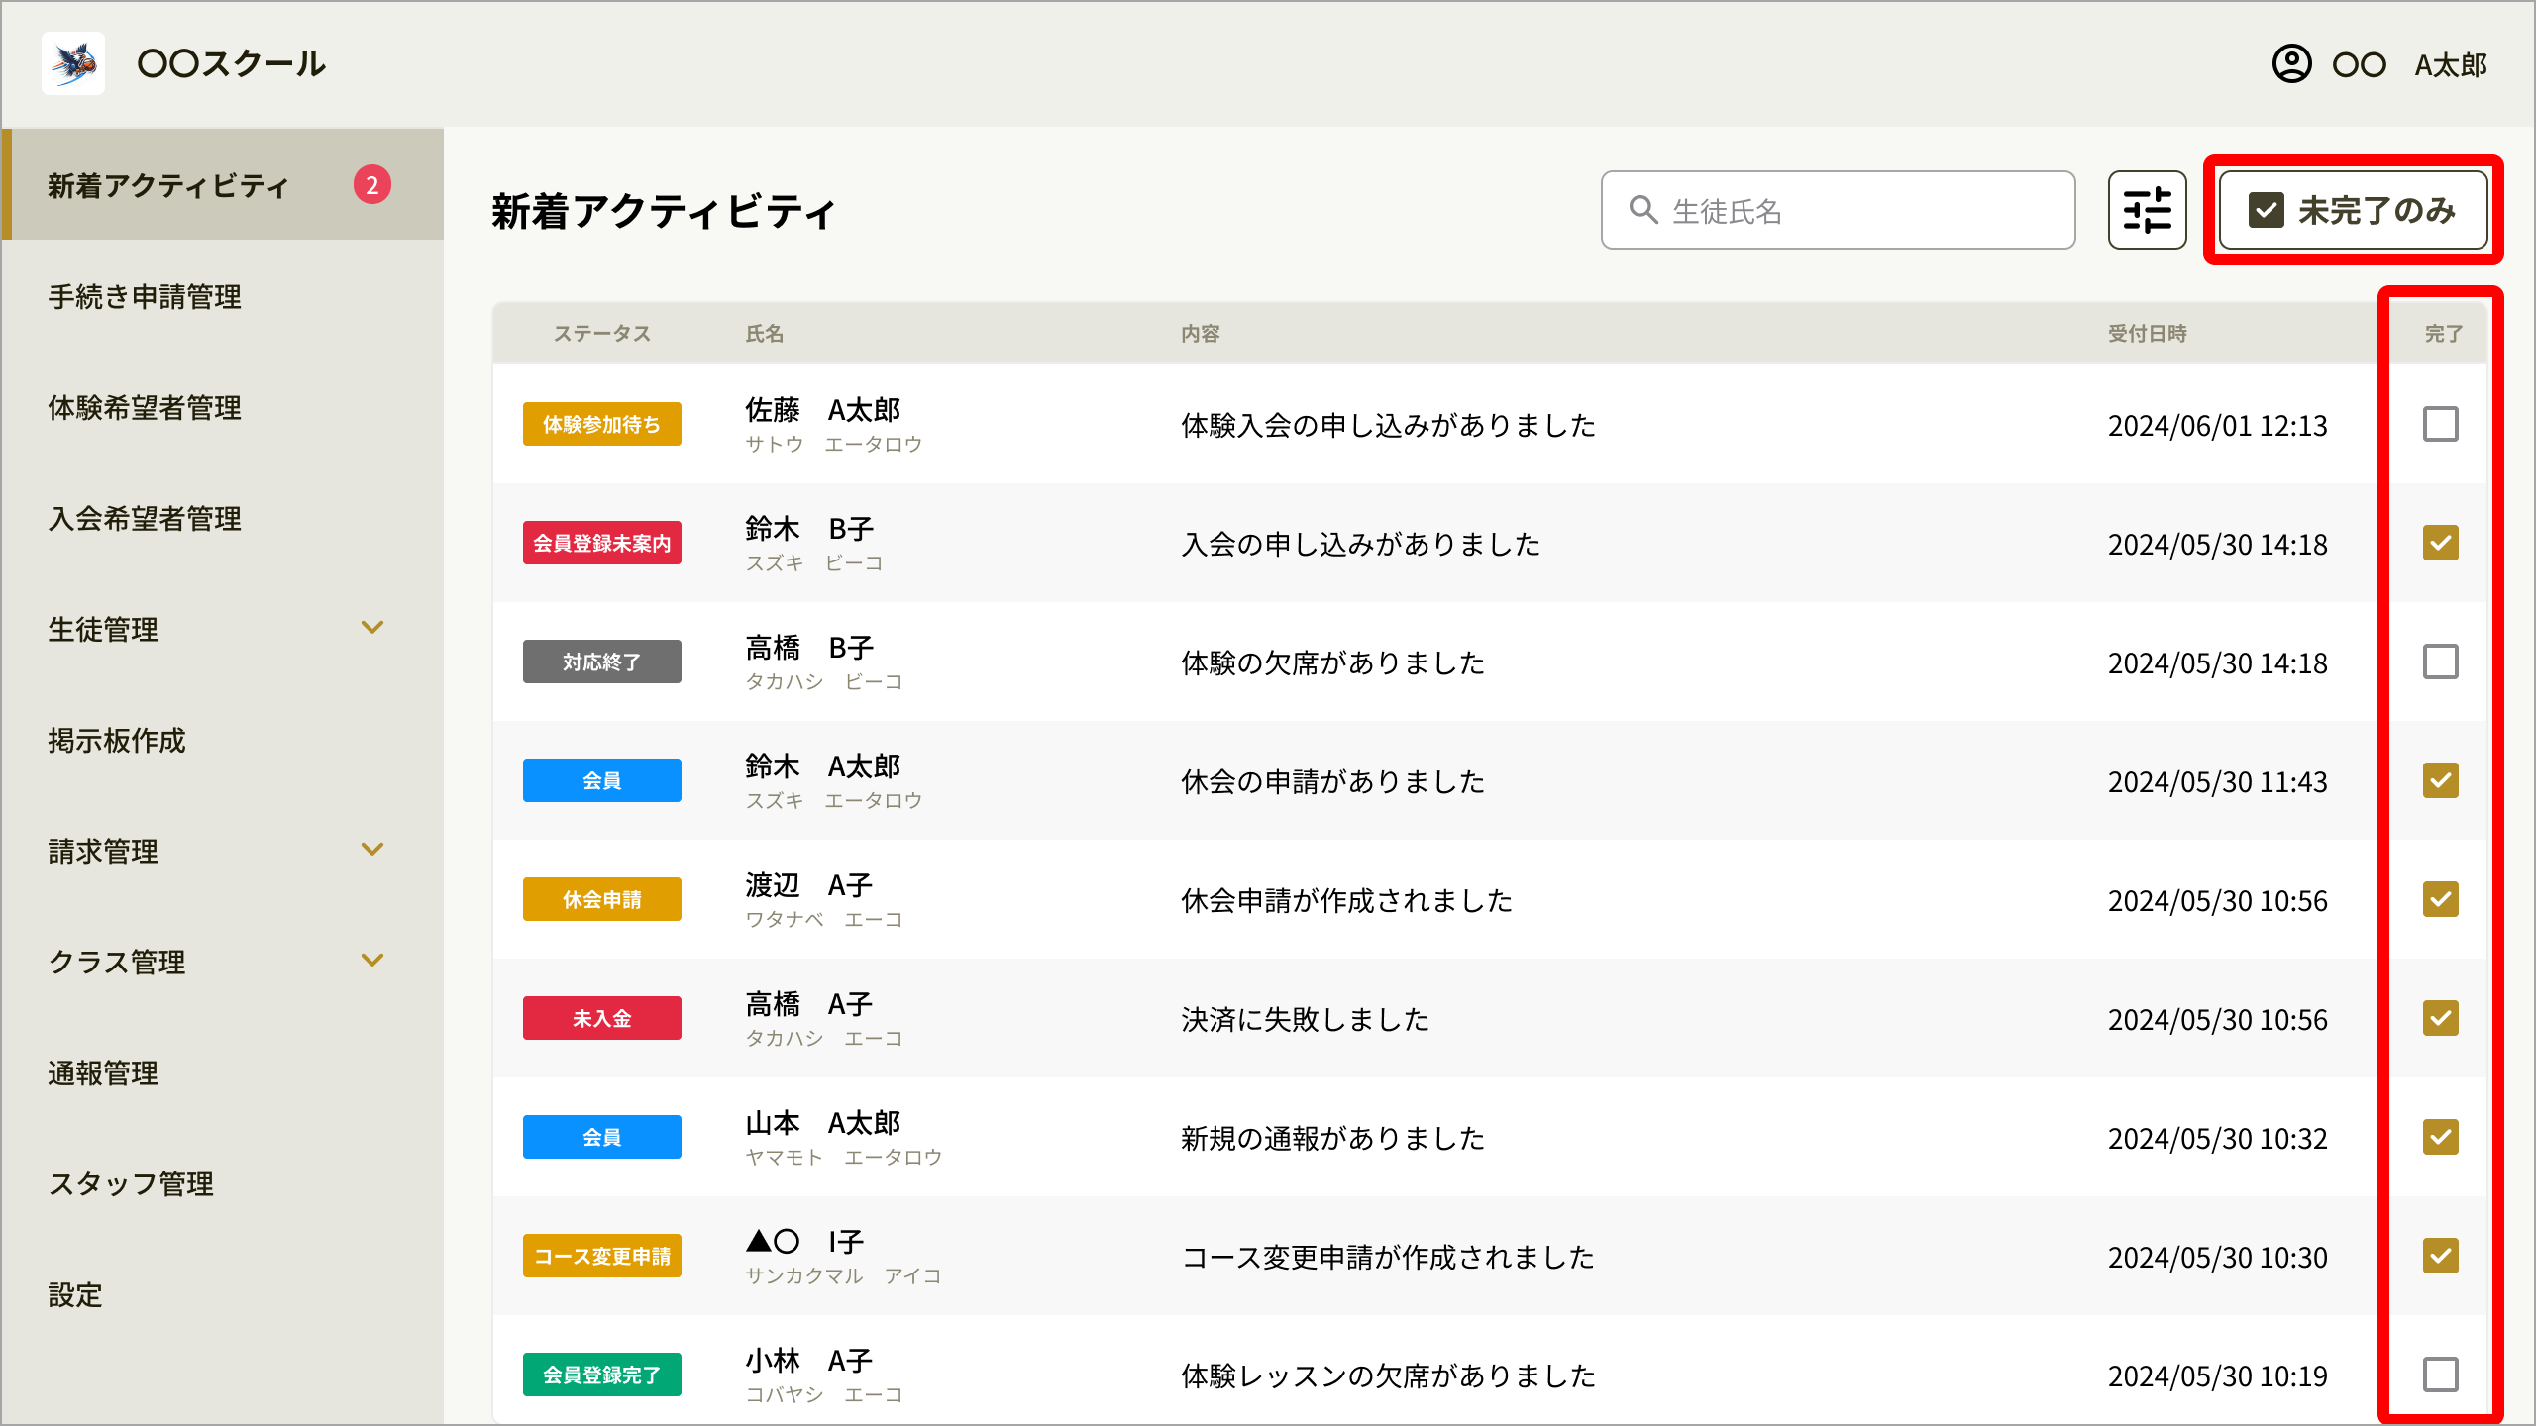Uncheck 完了 for 鈴木 B子 row
The height and width of the screenshot is (1426, 2536).
(2440, 543)
